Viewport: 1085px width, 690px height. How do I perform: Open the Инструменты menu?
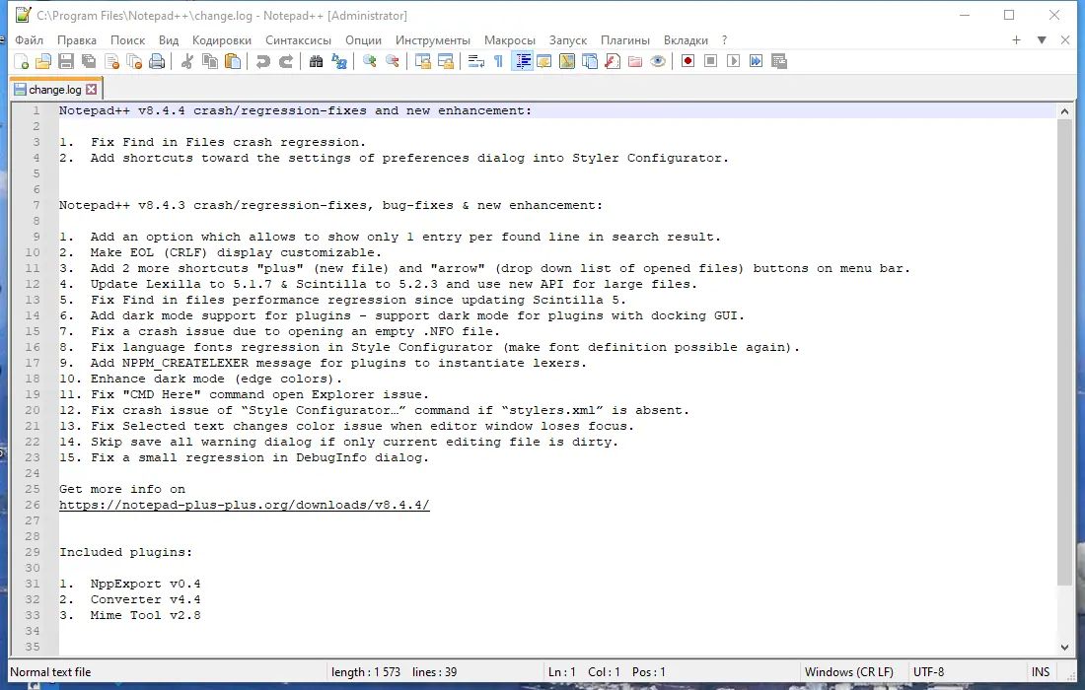[x=433, y=40]
